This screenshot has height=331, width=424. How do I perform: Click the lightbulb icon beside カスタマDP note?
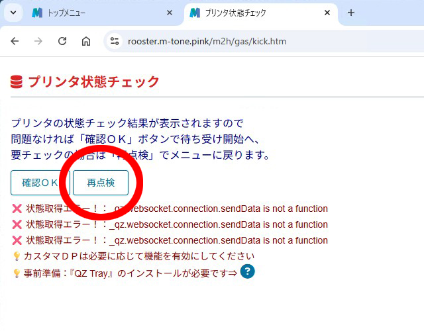click(17, 256)
